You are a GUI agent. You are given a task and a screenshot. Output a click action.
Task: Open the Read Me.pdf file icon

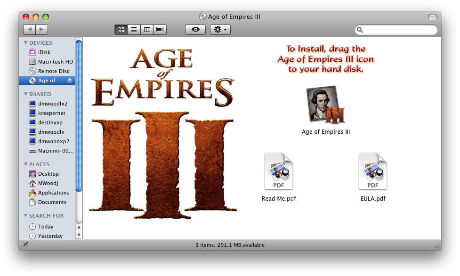(x=279, y=170)
